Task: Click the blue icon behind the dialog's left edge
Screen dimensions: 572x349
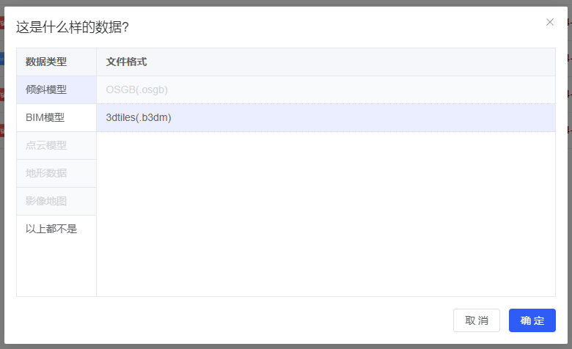Action: pyautogui.click(x=1, y=58)
